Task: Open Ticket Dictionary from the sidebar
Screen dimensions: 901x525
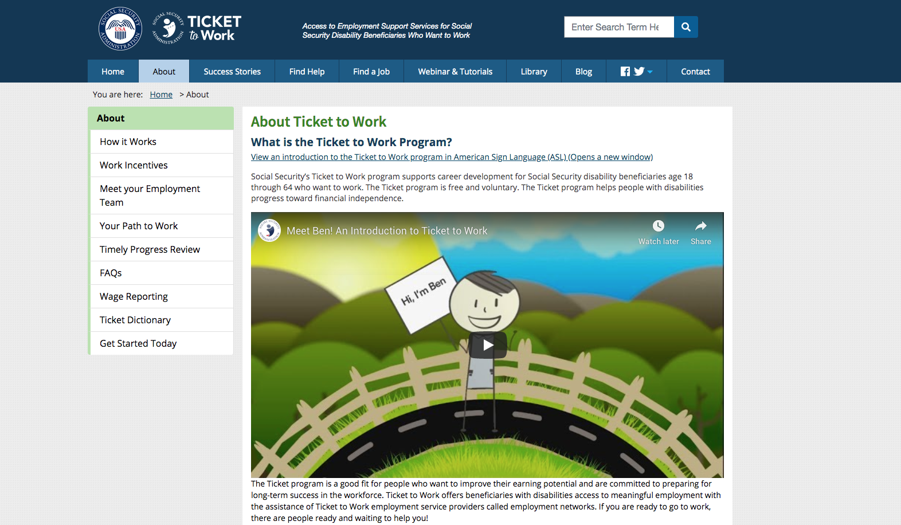Action: 162,320
